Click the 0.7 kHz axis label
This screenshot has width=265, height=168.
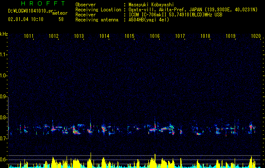pos(3,139)
